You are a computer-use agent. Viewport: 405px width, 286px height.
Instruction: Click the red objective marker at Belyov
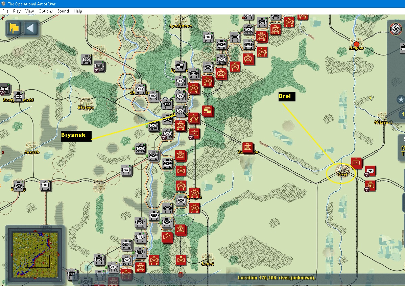point(357,44)
